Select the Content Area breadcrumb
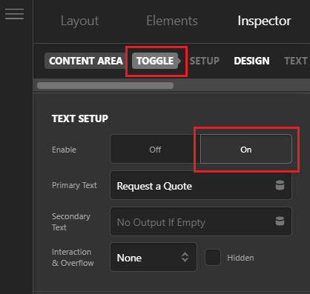The height and width of the screenshot is (294, 310). tap(86, 61)
